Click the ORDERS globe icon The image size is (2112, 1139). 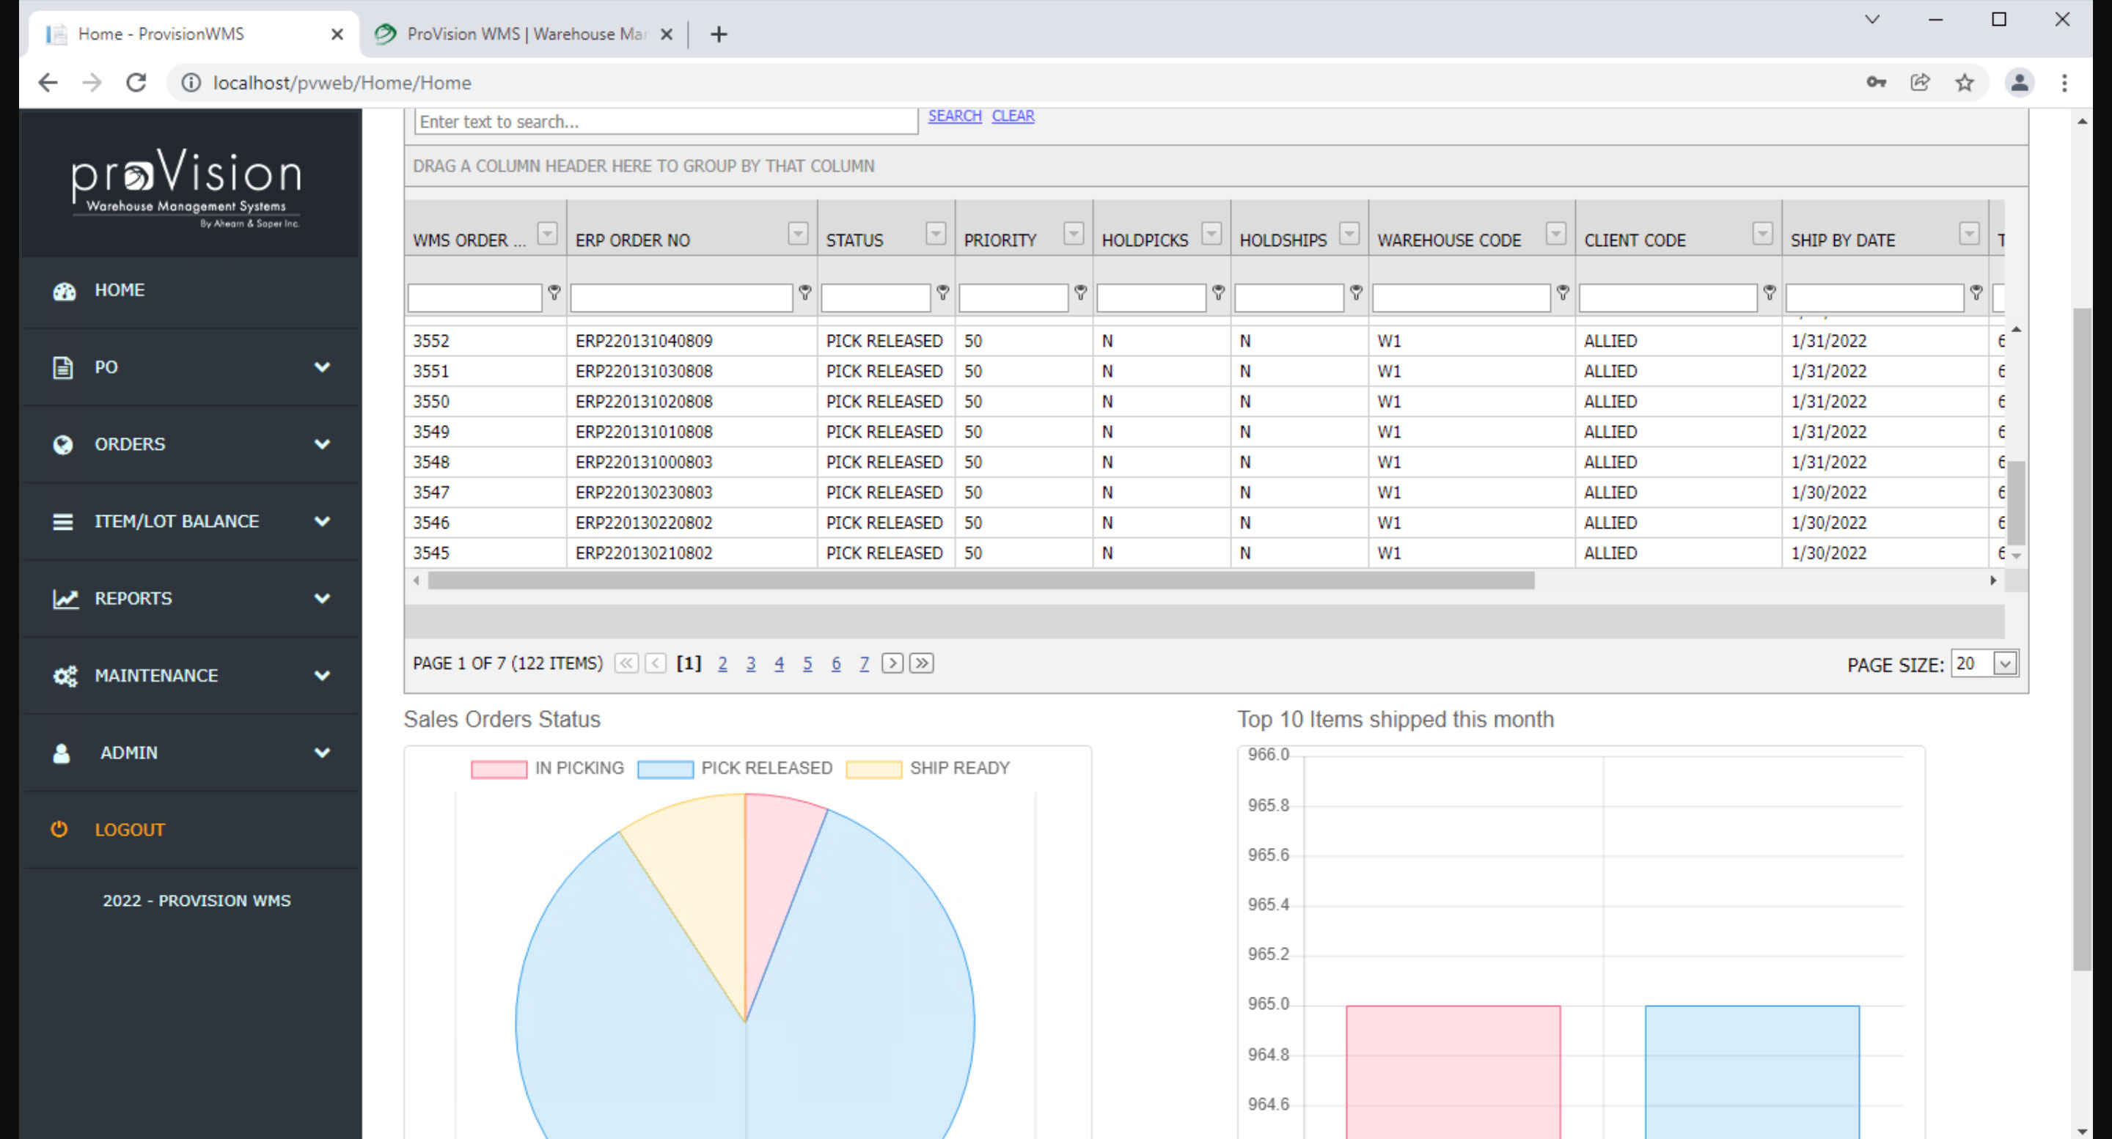[62, 444]
